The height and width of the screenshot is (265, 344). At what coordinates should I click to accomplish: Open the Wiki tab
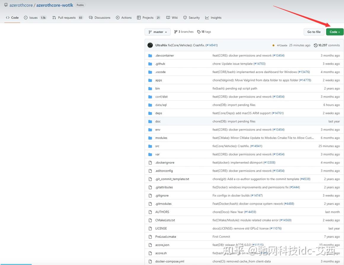(x=172, y=18)
